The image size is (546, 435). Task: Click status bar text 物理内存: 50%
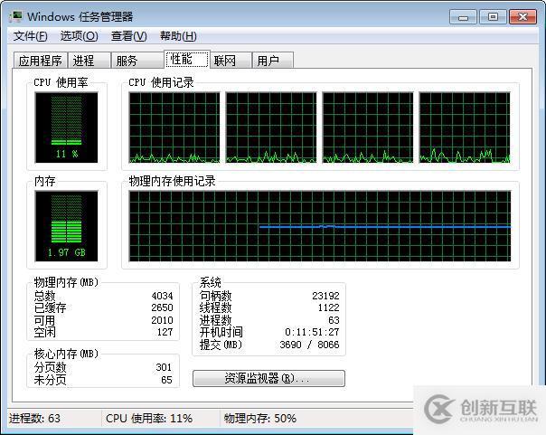[260, 418]
